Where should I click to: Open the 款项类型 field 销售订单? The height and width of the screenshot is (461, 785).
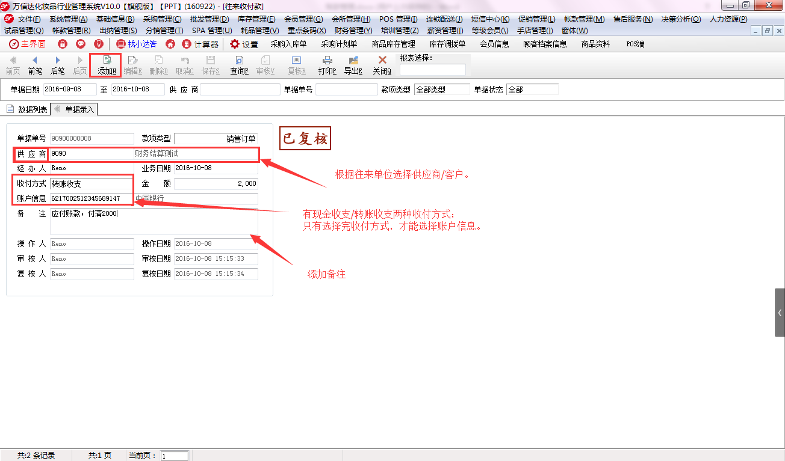(216, 139)
